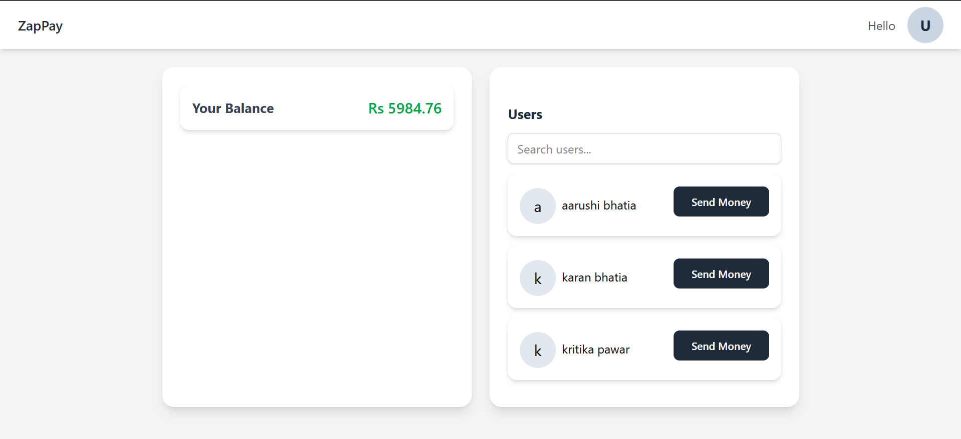Image resolution: width=961 pixels, height=439 pixels.
Task: Click the Your Balance label
Action: (x=233, y=108)
